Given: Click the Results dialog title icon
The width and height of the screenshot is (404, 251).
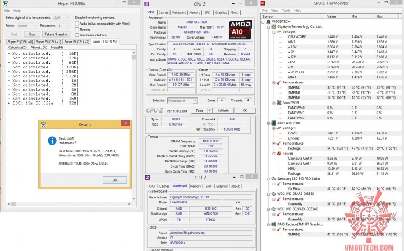Looking at the screenshot, I should (x=43, y=124).
